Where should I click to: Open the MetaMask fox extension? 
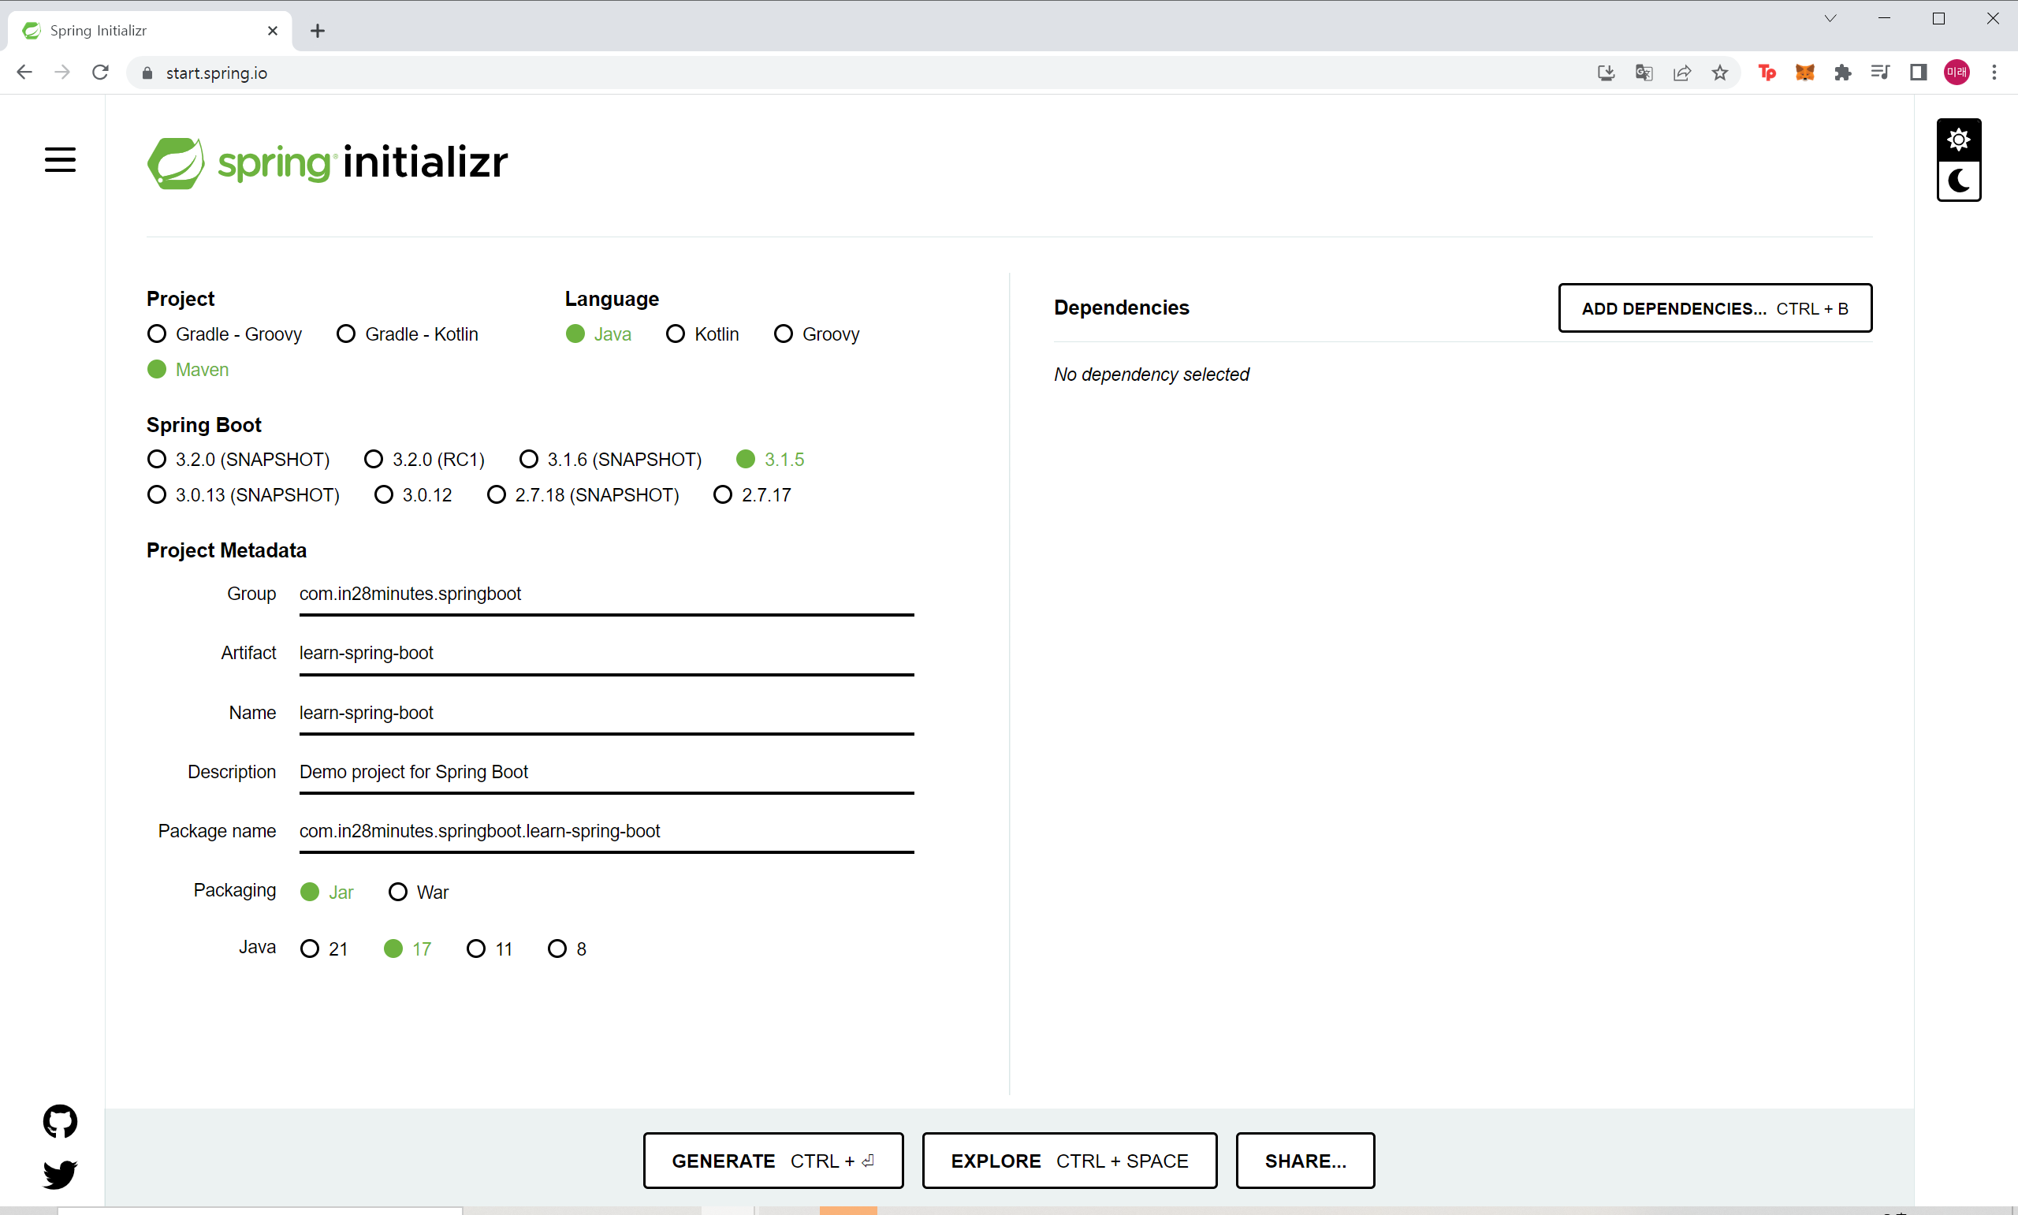click(x=1804, y=73)
